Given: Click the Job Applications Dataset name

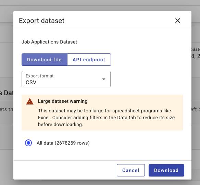Looking at the screenshot, I should (49, 42).
